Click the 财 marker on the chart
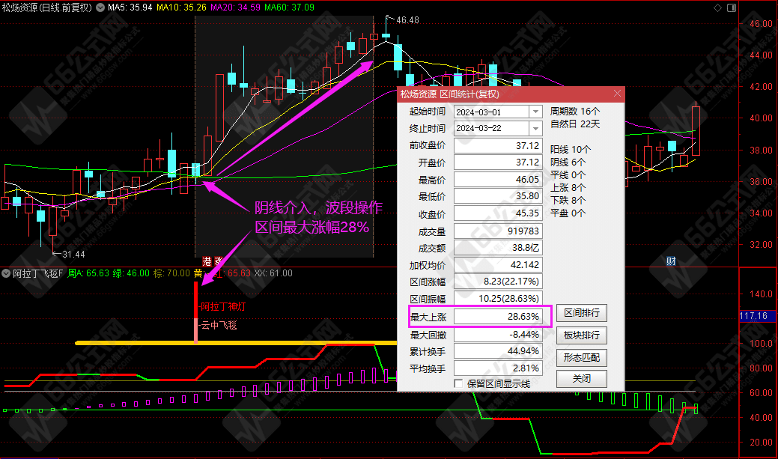 pyautogui.click(x=672, y=261)
